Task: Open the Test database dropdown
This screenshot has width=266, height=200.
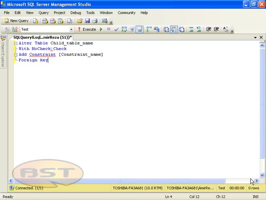Action: click(71, 30)
